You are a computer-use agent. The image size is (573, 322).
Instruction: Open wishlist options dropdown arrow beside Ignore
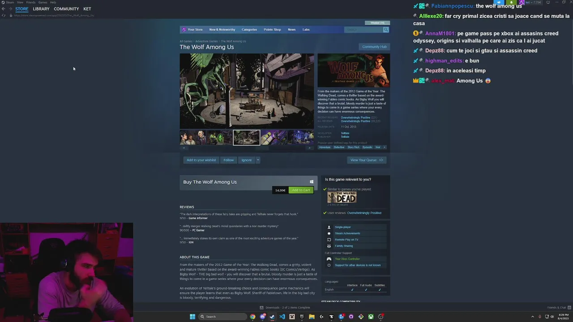tap(258, 160)
